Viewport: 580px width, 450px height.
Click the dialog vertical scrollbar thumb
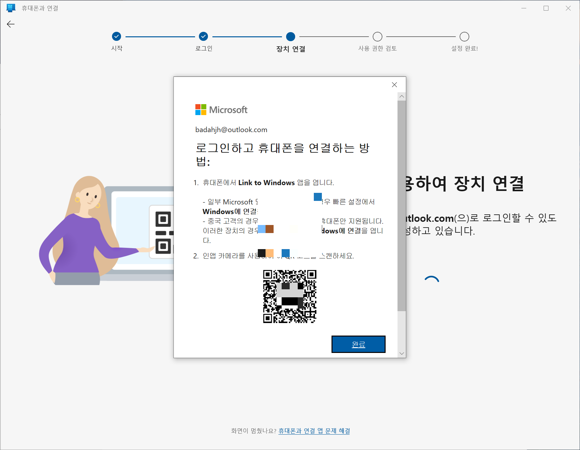pos(402,206)
